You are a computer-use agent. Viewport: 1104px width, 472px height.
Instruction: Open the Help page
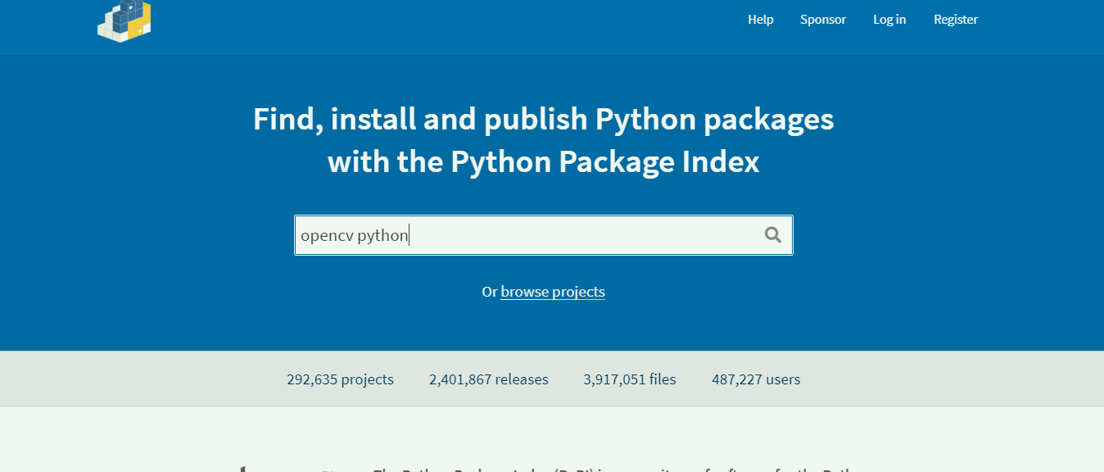point(760,20)
